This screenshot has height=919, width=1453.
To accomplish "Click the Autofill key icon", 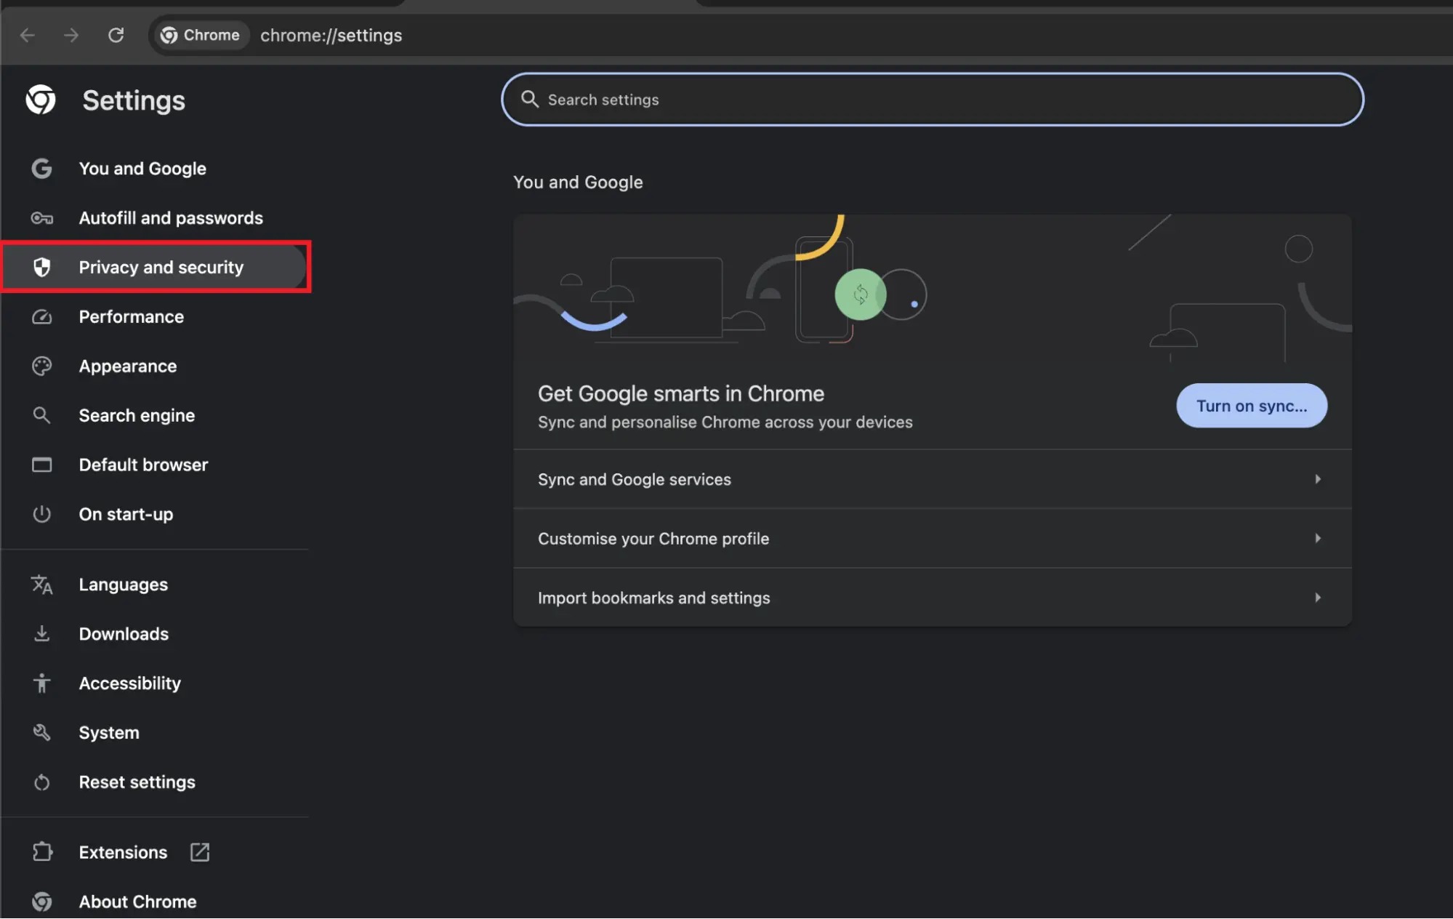I will (41, 218).
